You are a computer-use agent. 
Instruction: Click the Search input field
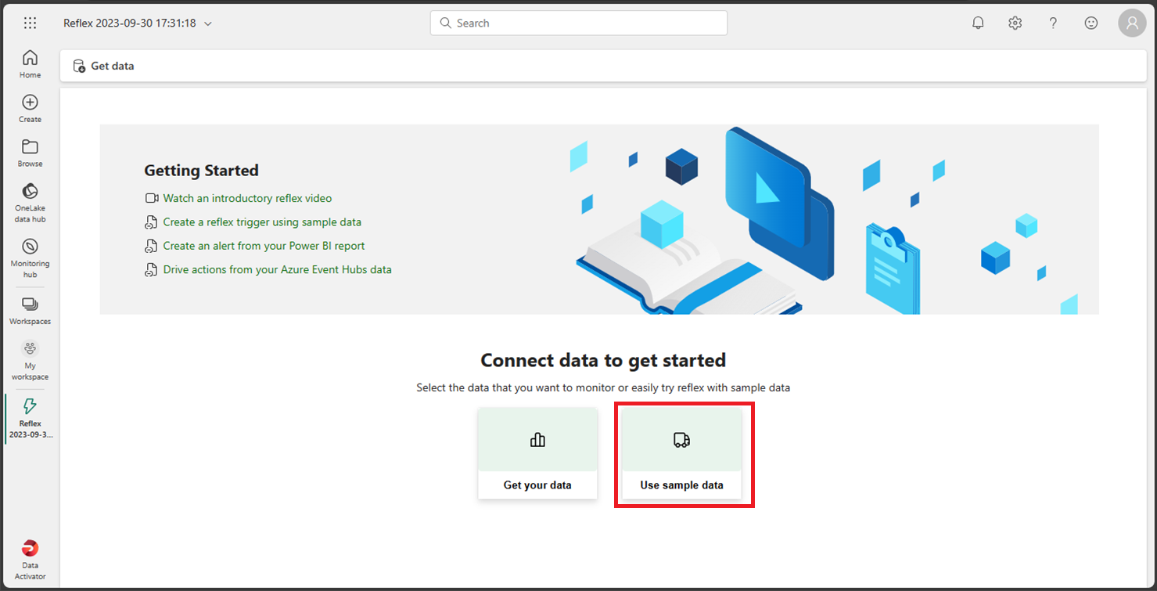579,23
